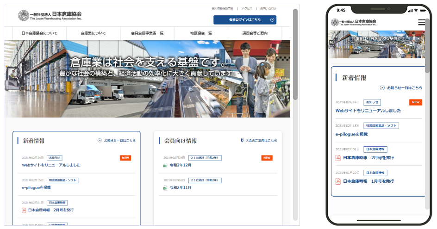Viewport: 437px width, 229px height.
Task: Open the 日本倉庫協会について menu
Action: (x=39, y=33)
